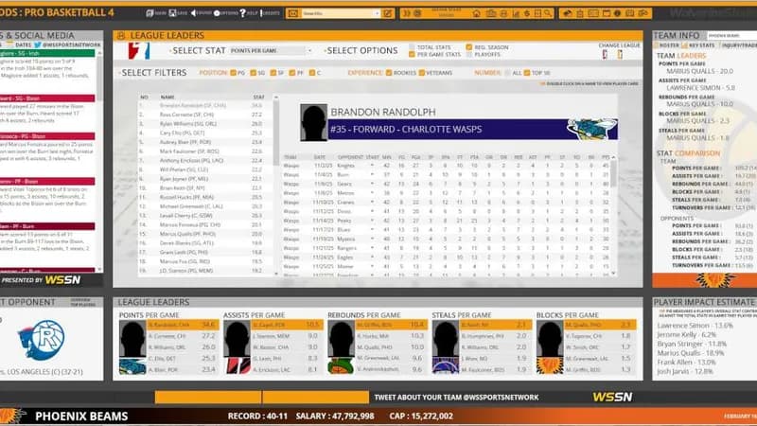
Task: Click the second orange button in bottom ticker
Action: [x=316, y=397]
